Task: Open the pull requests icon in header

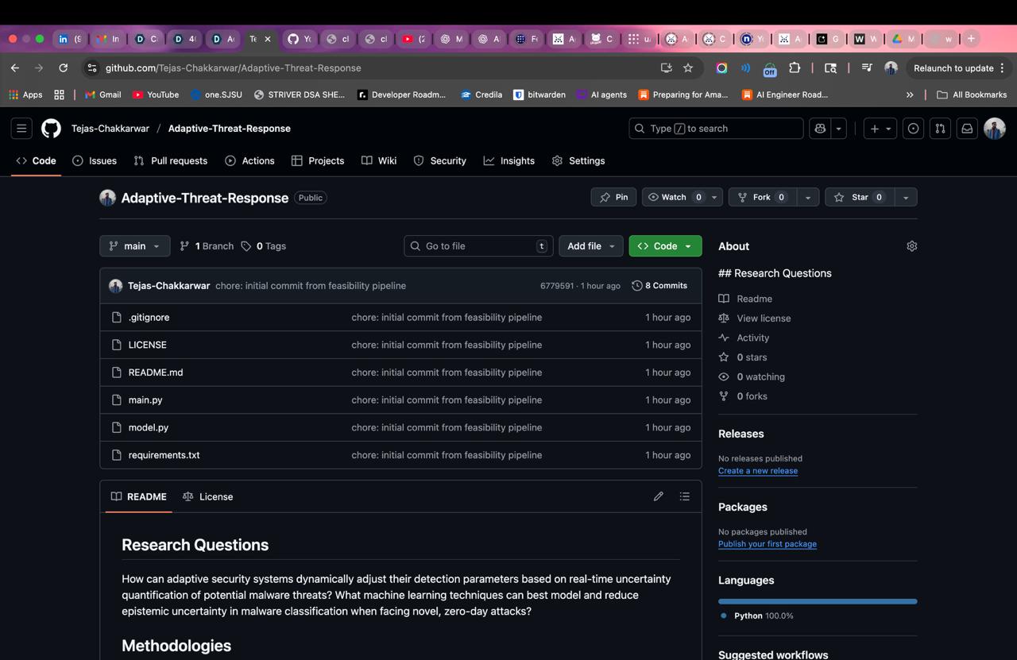Action: click(x=940, y=128)
